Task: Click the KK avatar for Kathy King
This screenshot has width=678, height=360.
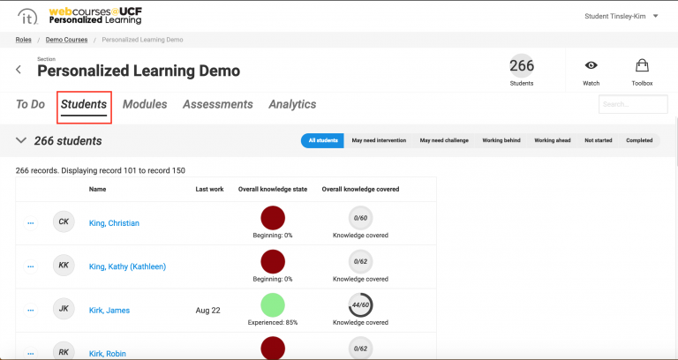Action: [64, 266]
